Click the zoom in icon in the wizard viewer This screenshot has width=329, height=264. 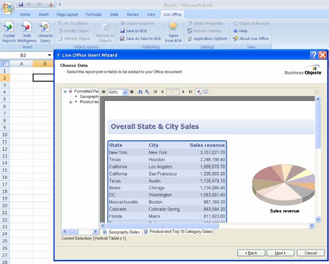tap(132, 92)
